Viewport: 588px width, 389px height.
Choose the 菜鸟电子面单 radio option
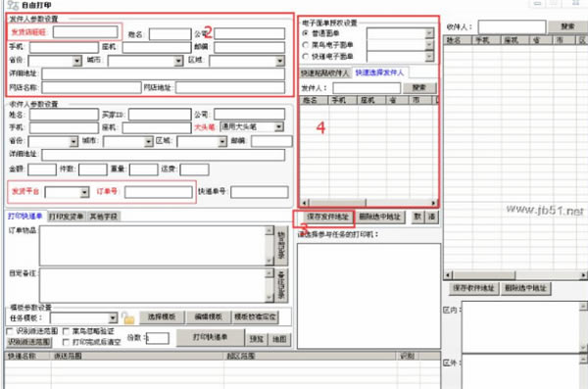(305, 45)
